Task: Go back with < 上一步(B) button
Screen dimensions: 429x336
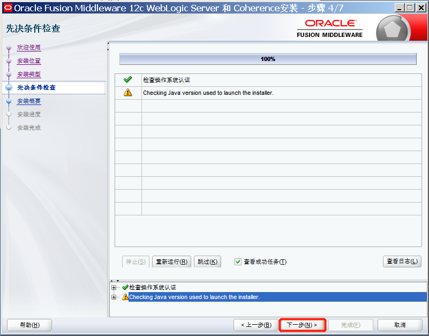Action: coord(256,325)
